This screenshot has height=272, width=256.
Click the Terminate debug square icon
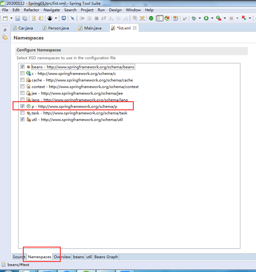[97, 18]
